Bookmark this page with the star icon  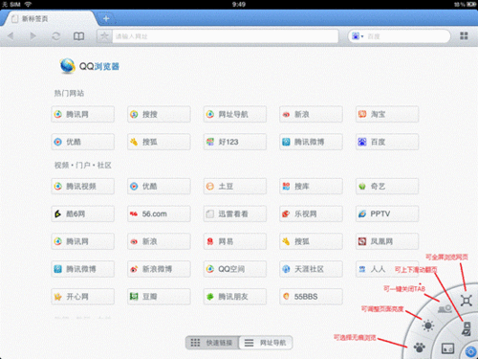pyautogui.click(x=104, y=35)
